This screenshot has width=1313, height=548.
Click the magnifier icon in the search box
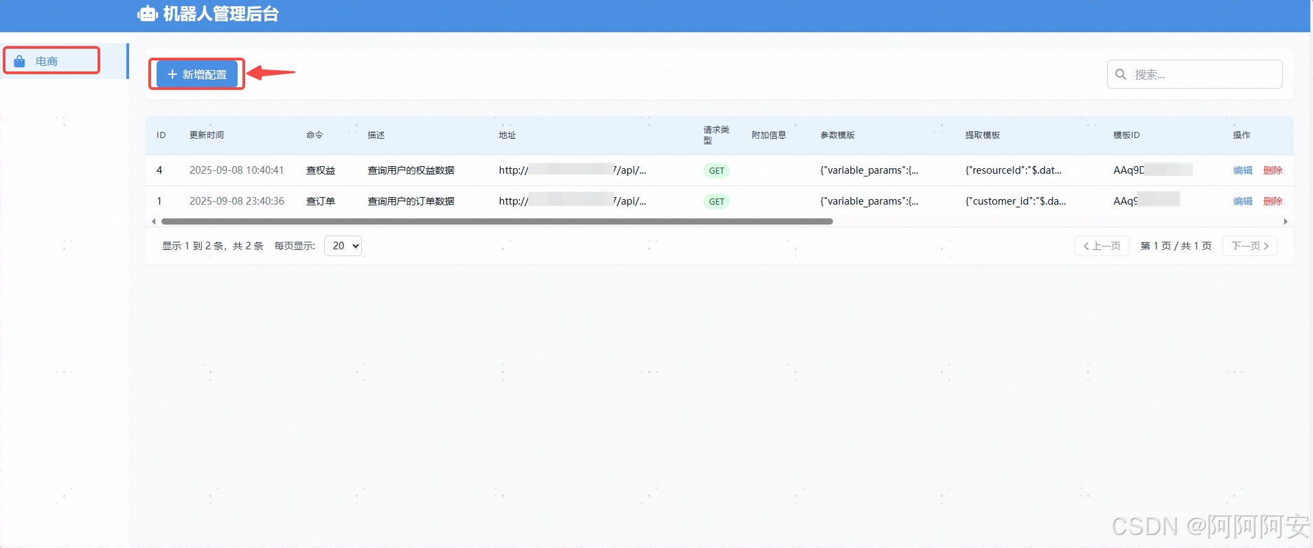[x=1121, y=74]
